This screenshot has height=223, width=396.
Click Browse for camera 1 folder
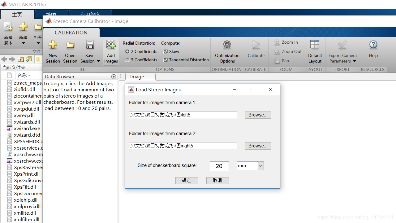[258, 115]
